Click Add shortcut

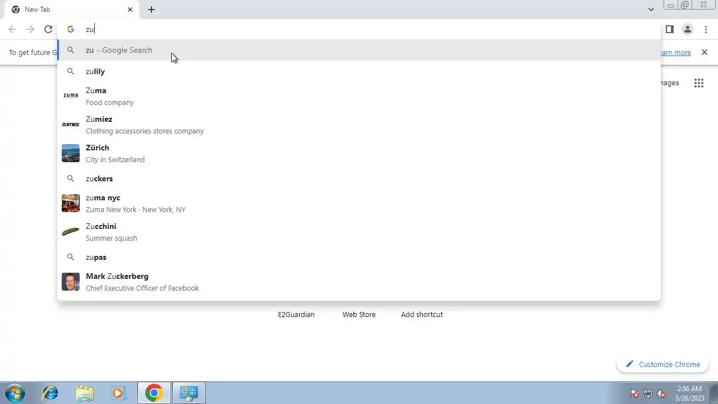[x=422, y=314]
